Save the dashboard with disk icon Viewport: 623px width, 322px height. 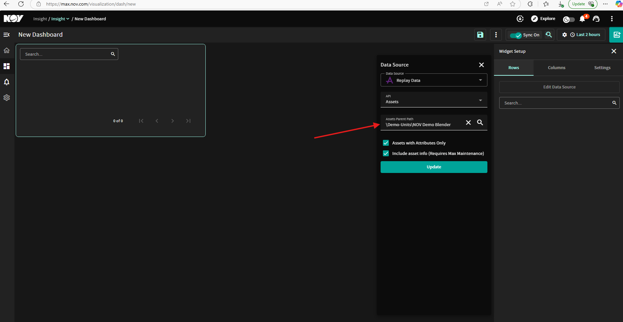[480, 35]
